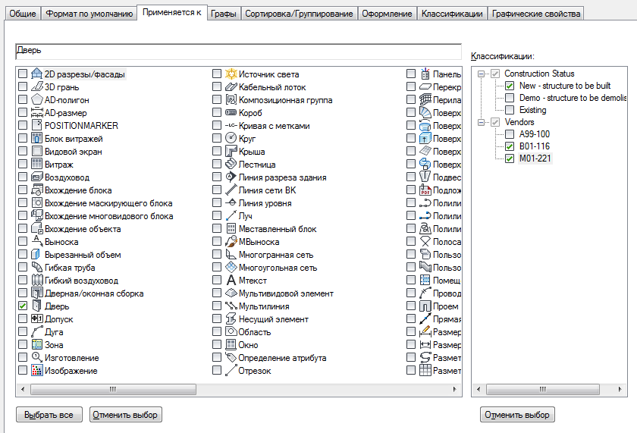Check the Existing classification checkbox

[x=510, y=110]
